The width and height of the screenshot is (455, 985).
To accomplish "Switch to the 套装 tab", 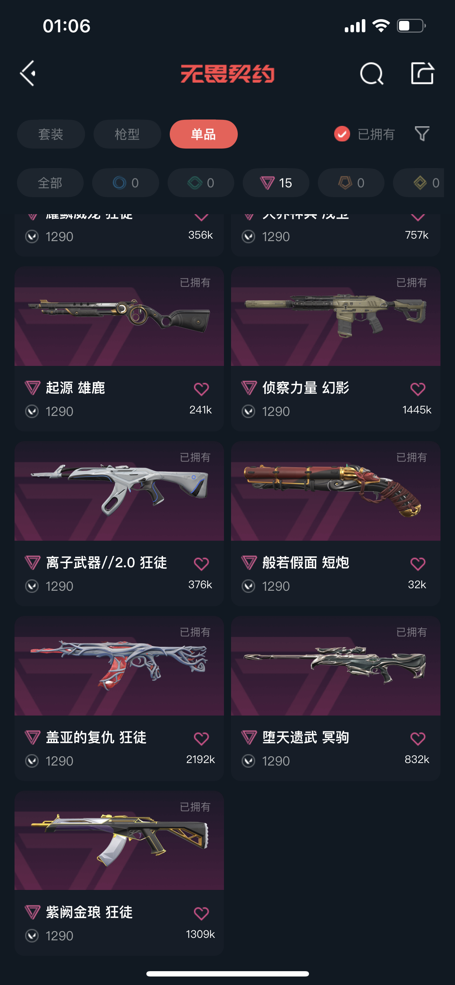I will [x=51, y=134].
